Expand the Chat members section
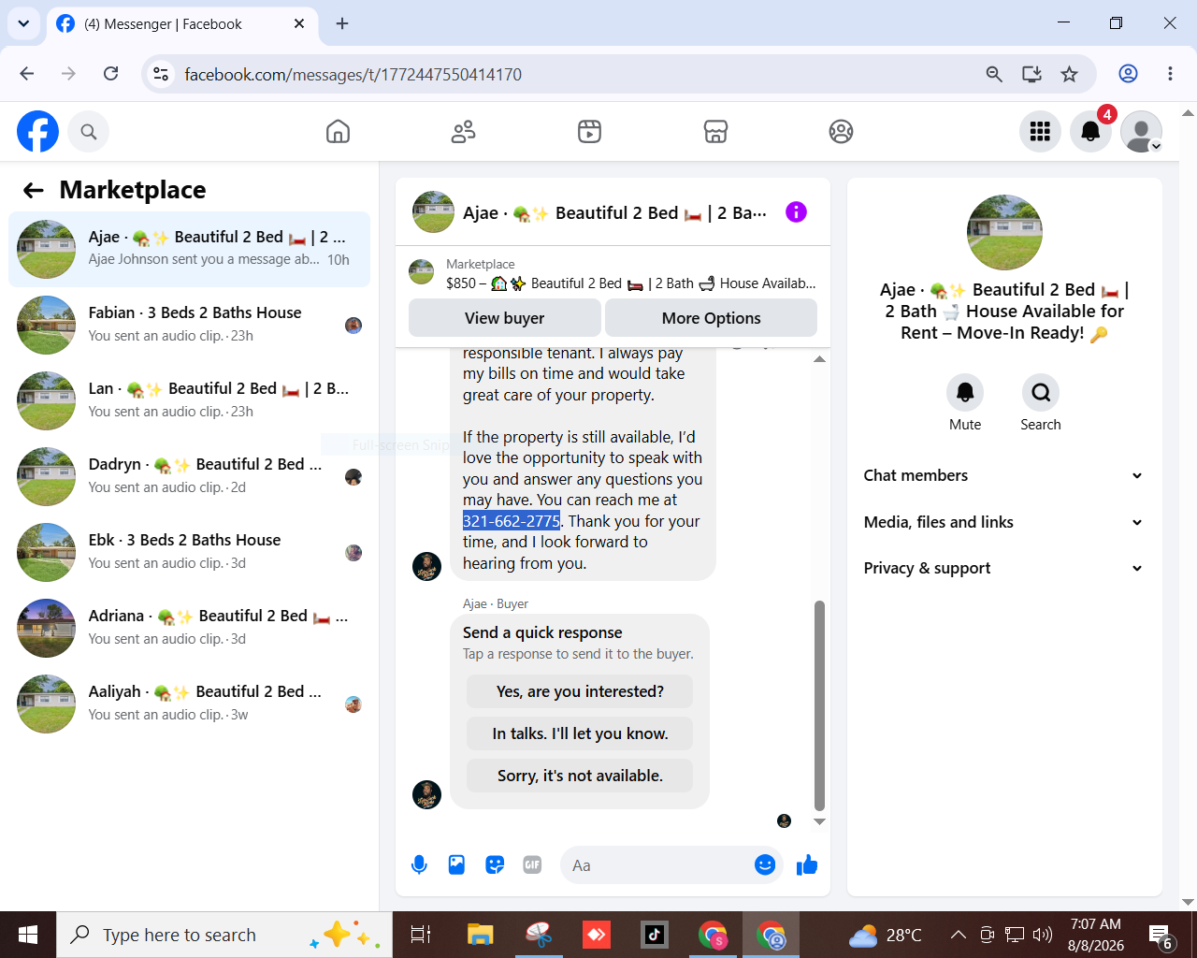The image size is (1197, 958). pos(1004,475)
